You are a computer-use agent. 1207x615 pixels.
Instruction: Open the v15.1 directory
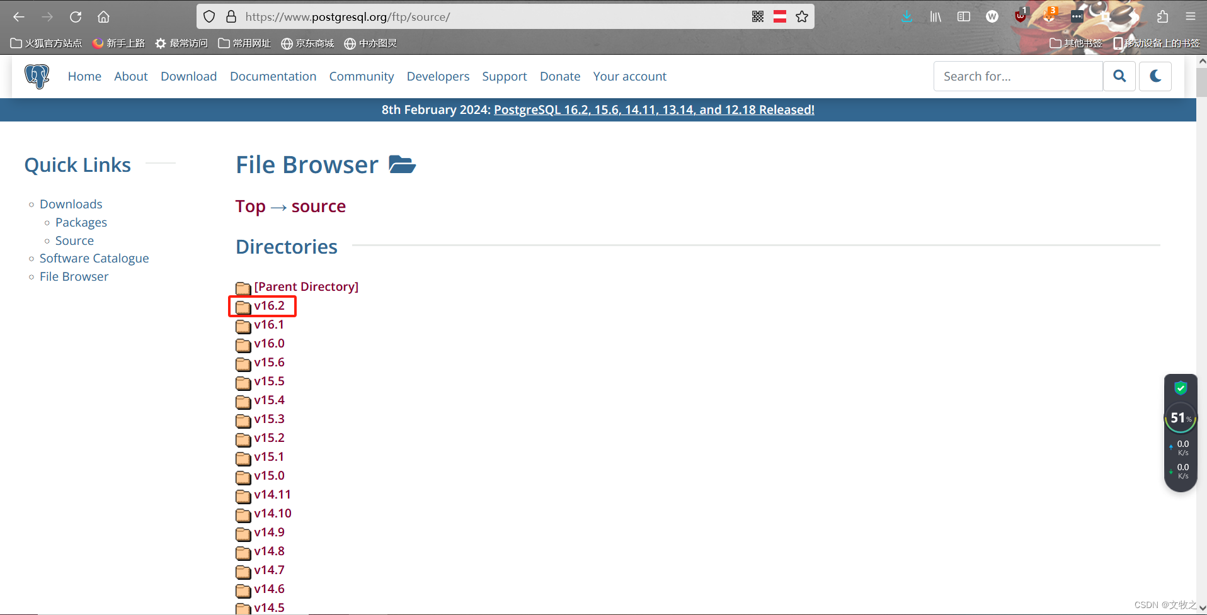[x=269, y=456]
